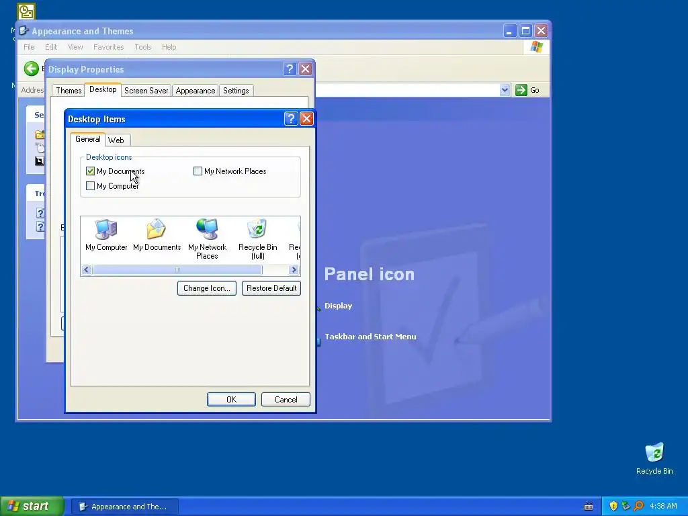
Task: Click the magnifier search tray icon
Action: click(x=638, y=507)
